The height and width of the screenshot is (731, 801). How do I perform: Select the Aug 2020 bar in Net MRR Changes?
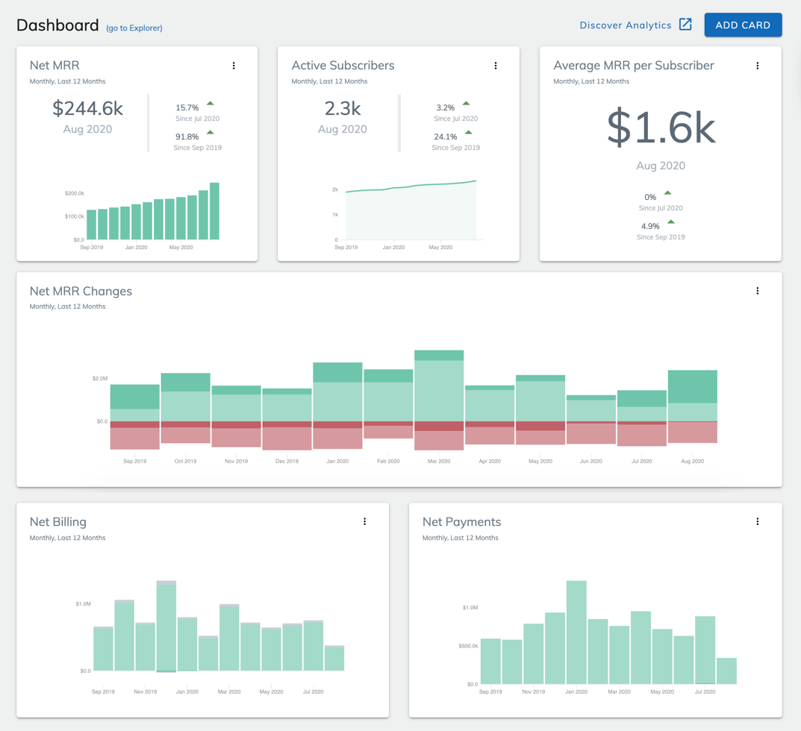692,395
